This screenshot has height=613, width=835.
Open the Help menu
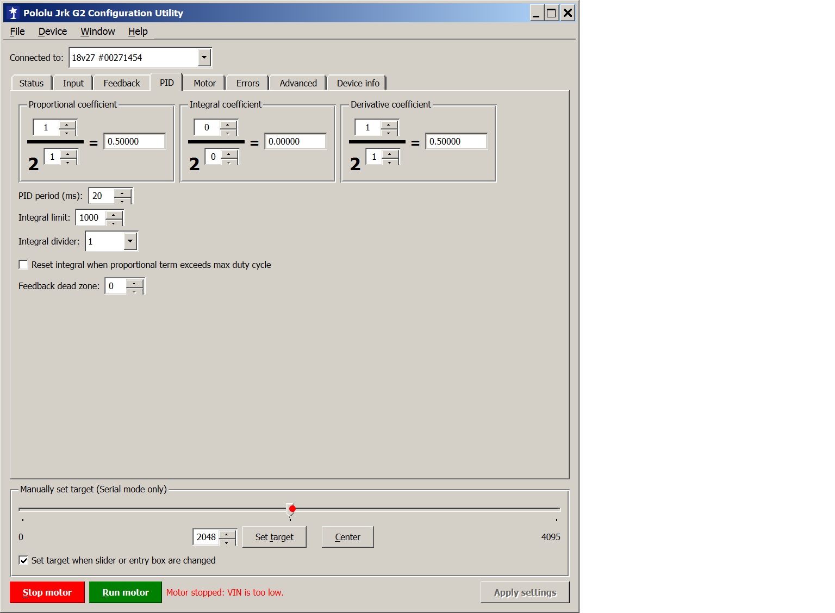coord(138,32)
